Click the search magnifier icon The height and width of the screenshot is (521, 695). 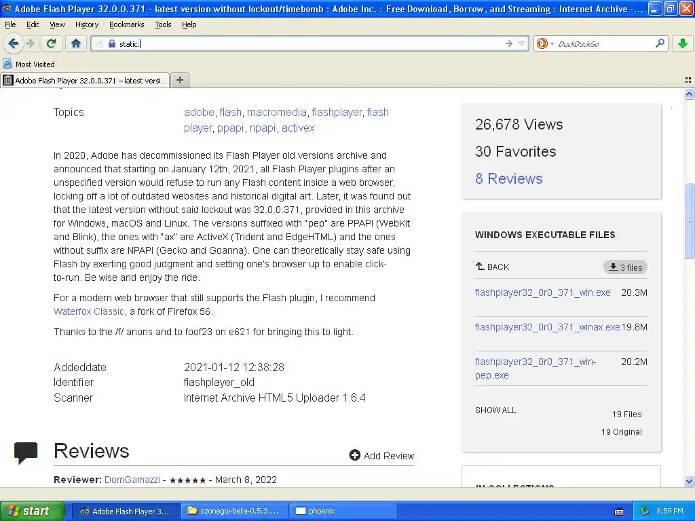point(660,43)
